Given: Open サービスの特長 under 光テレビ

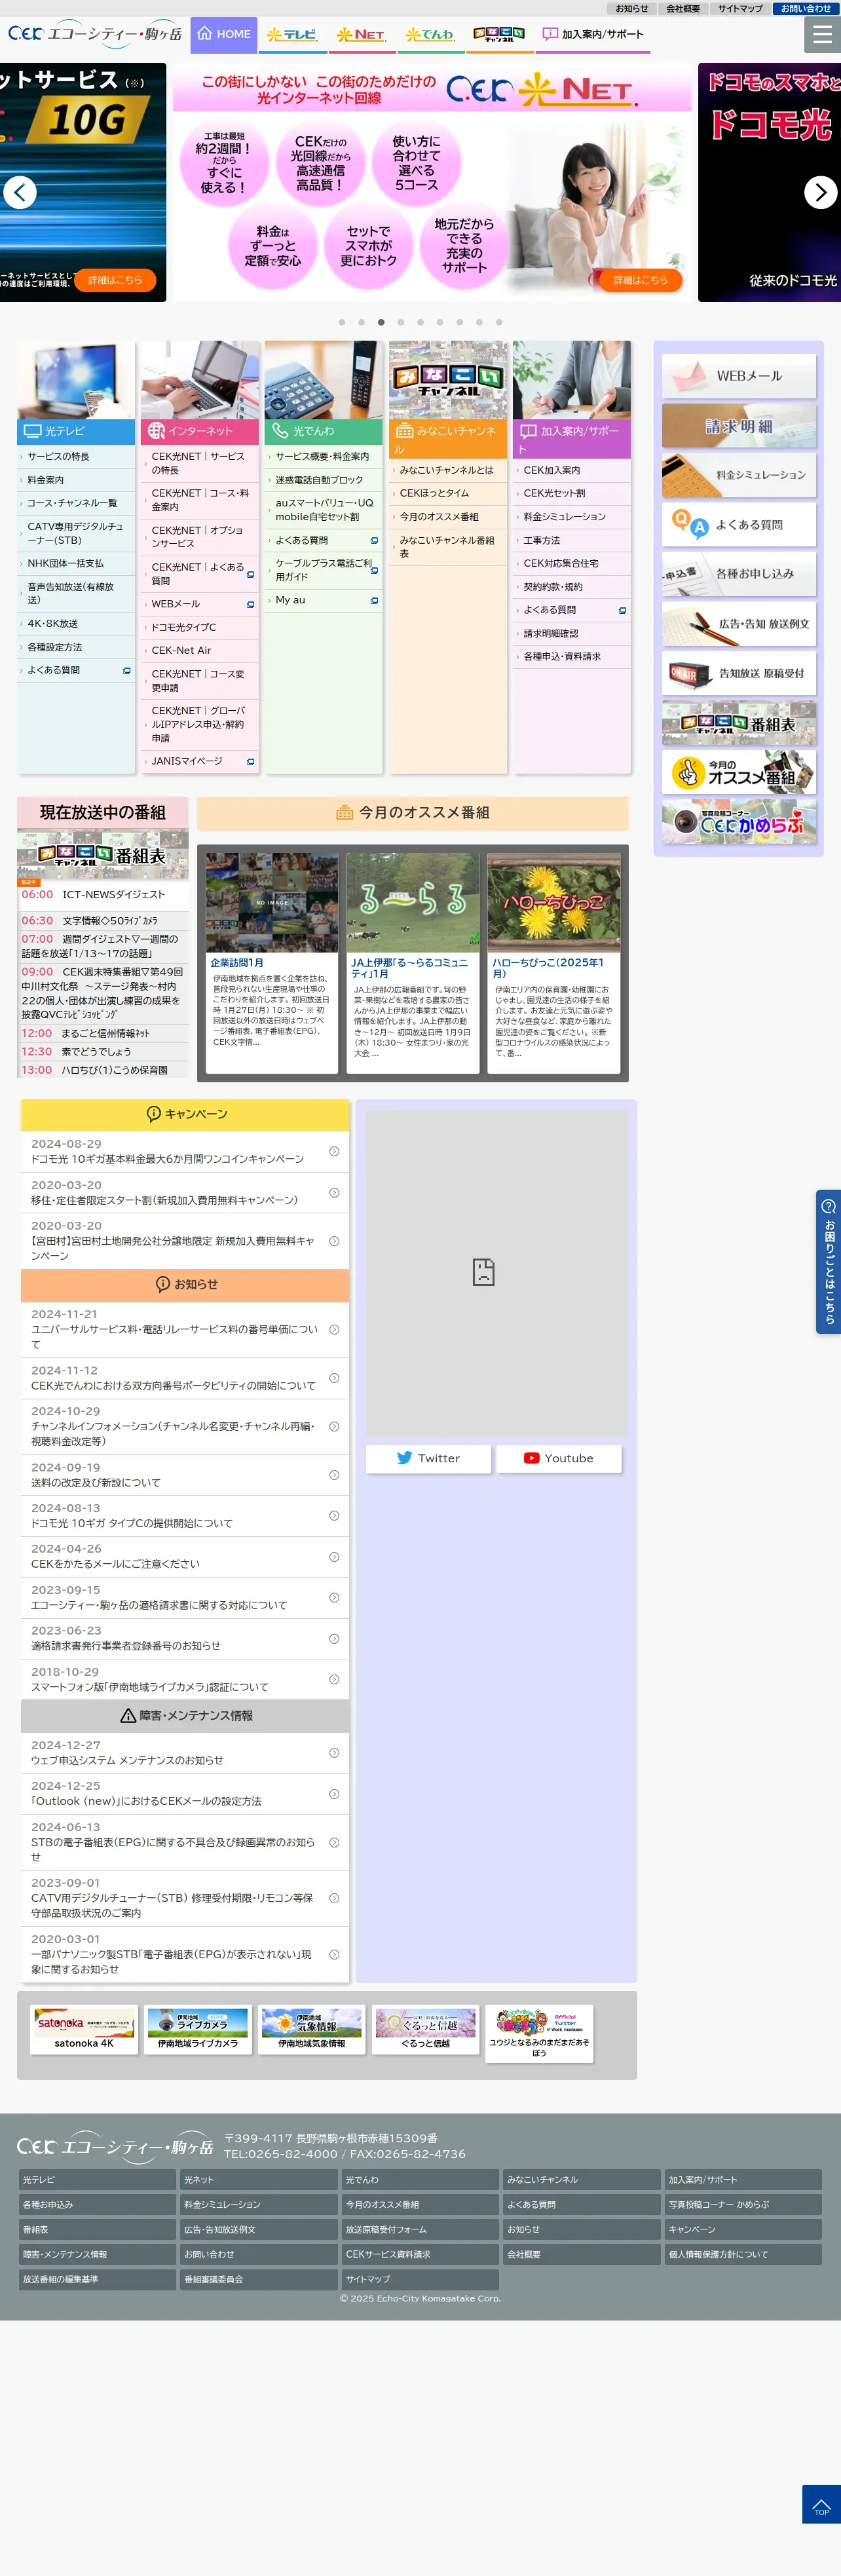Looking at the screenshot, I should point(76,456).
